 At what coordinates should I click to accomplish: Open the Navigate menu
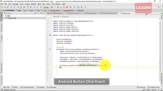pos(16,4)
